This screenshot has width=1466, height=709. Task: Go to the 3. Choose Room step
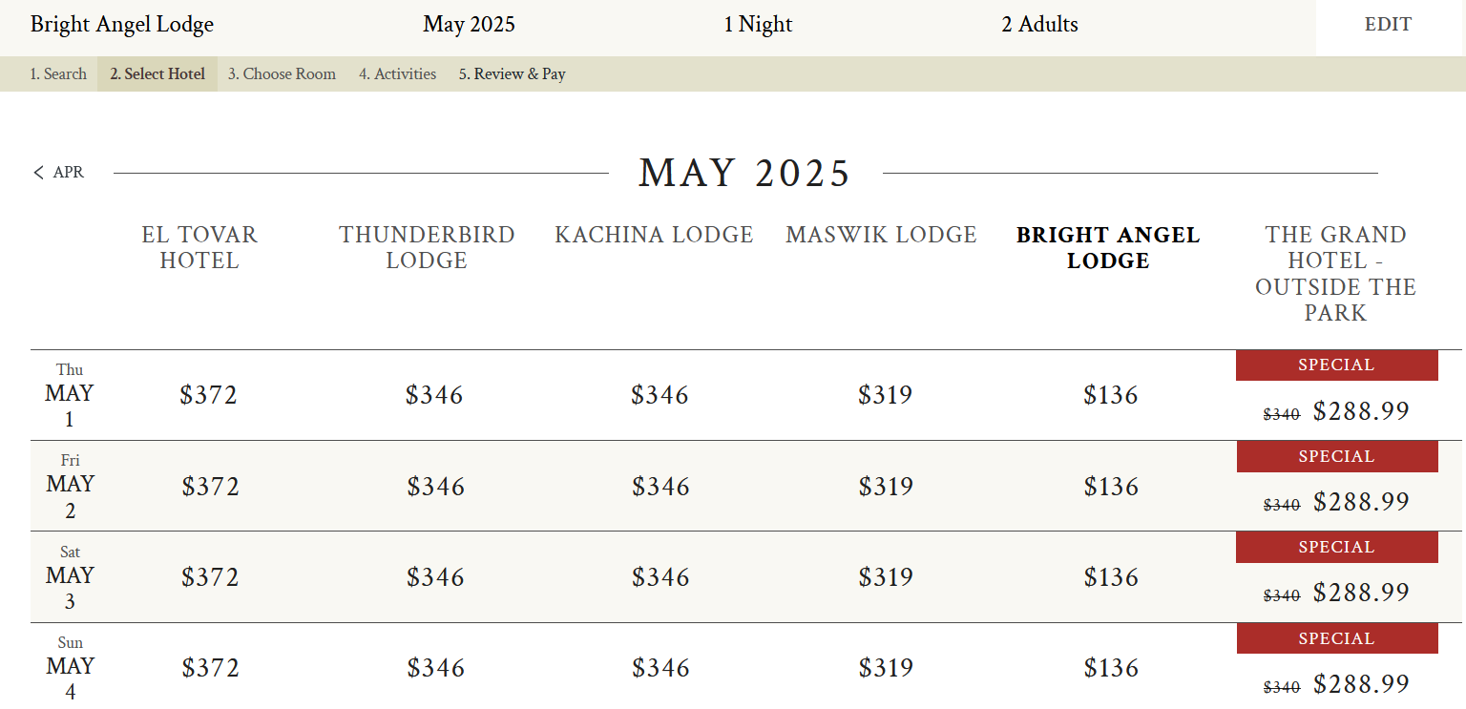282,74
